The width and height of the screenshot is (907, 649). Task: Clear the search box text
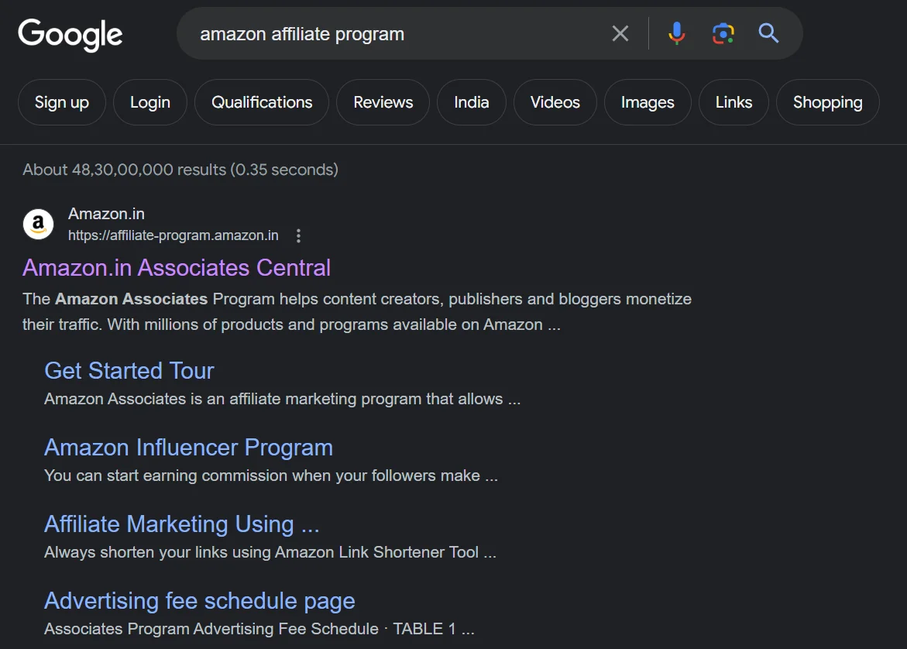[620, 33]
